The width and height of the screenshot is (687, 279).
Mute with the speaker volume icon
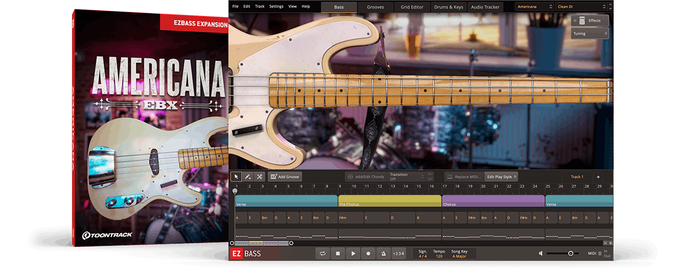[541, 253]
